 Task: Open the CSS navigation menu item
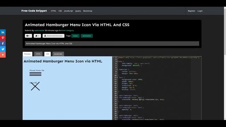tap(60, 11)
